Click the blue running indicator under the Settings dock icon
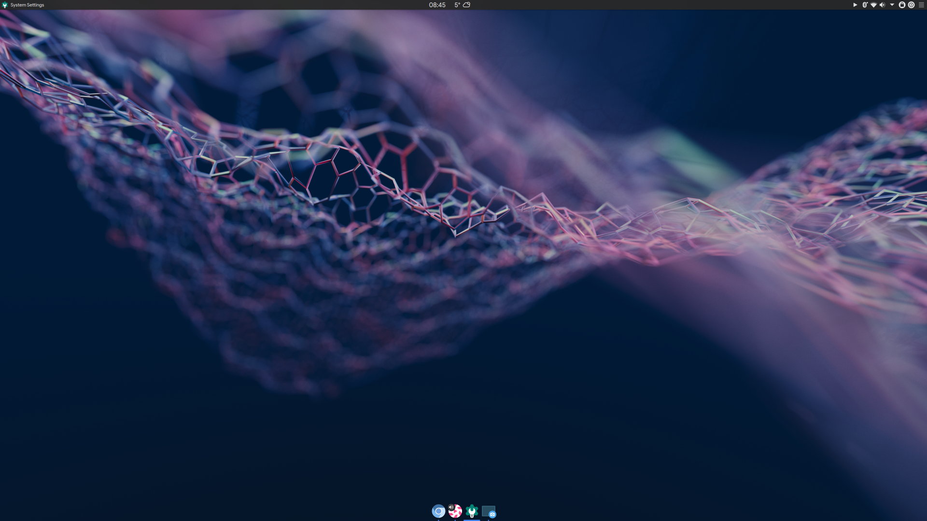Viewport: 927px width, 521px height. click(471, 521)
